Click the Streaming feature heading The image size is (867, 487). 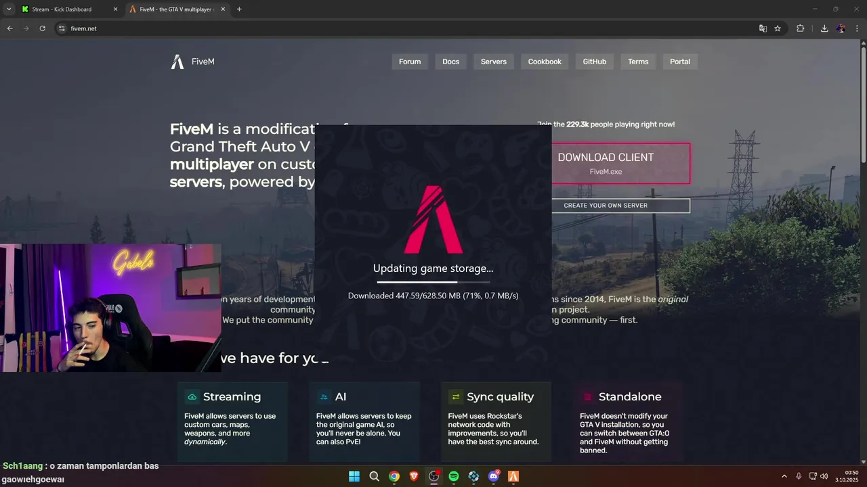coord(232,397)
